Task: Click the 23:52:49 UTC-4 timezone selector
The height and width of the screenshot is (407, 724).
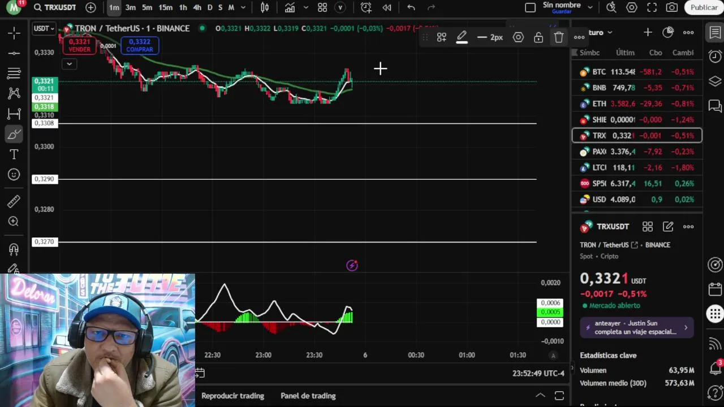Action: (538, 374)
